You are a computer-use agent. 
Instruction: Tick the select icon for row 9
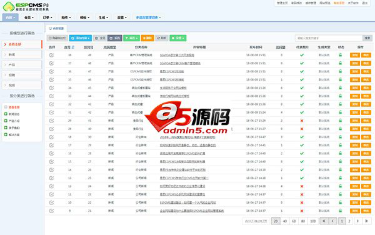pyautogui.click(x=51, y=211)
